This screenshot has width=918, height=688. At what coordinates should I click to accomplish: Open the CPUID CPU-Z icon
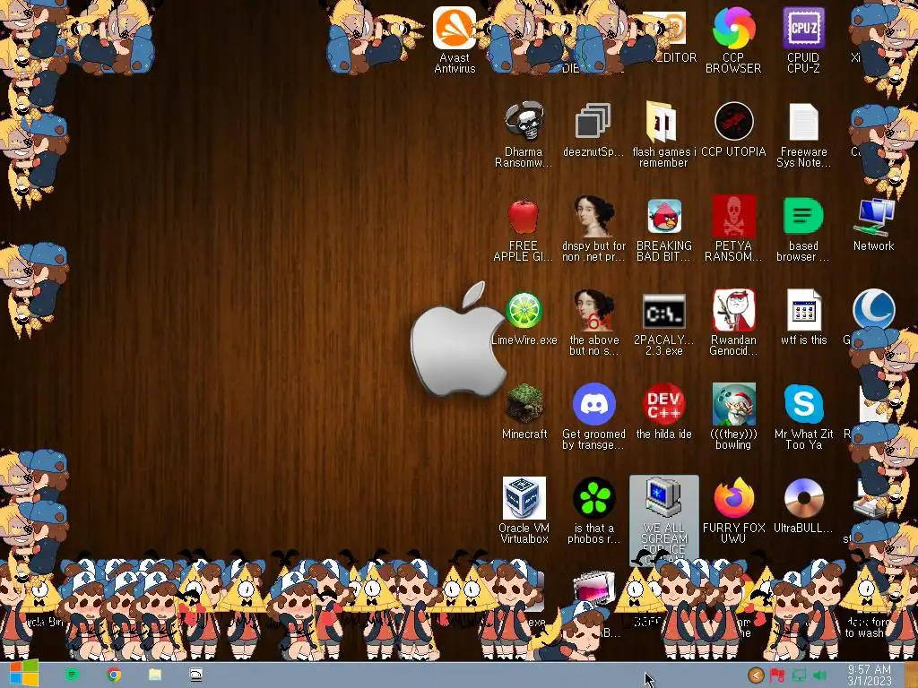click(x=803, y=39)
